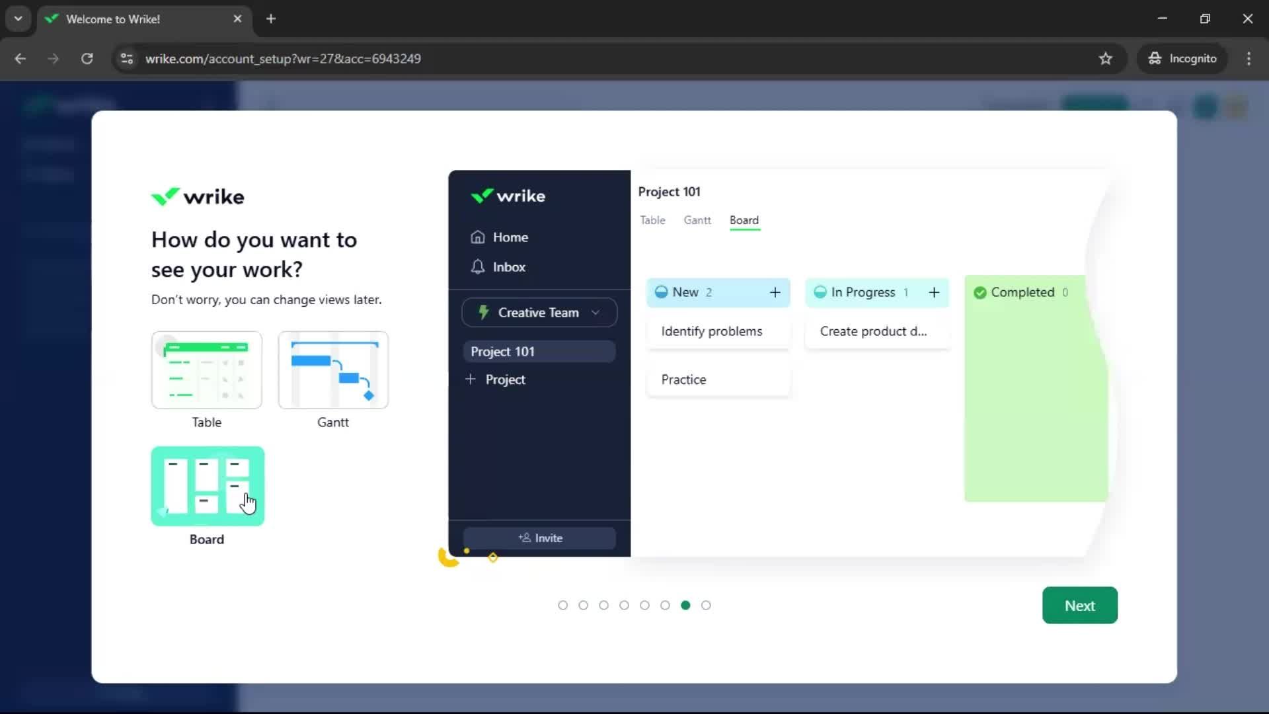Click the New status circle icon
The image size is (1269, 714).
(661, 292)
